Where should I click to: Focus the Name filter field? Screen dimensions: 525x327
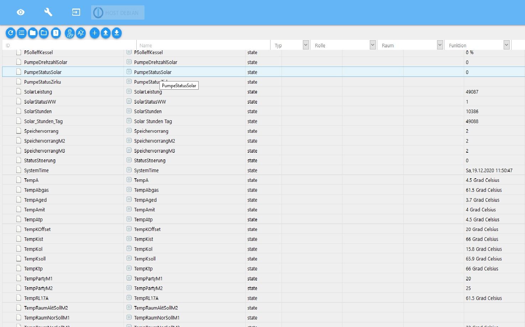click(204, 45)
